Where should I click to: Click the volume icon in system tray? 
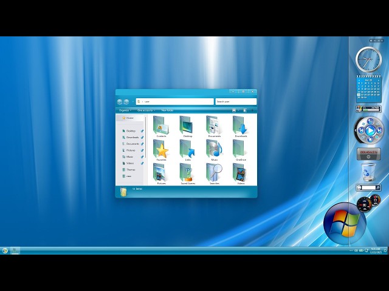(x=356, y=250)
